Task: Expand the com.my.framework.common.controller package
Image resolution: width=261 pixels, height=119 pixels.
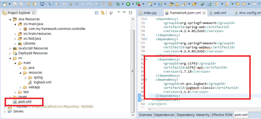Action: (x=20, y=29)
